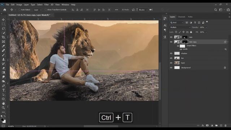Switch to the Channels tab
Image resolution: width=231 pixels, height=130 pixels.
point(182,17)
